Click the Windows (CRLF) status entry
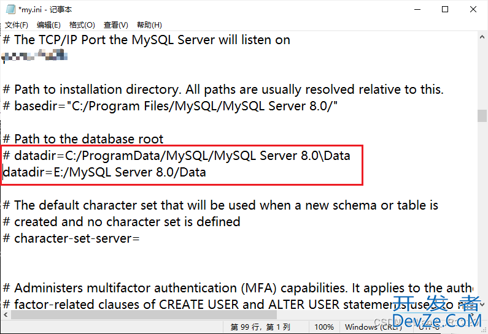This screenshot has height=334, width=488. coord(373,327)
